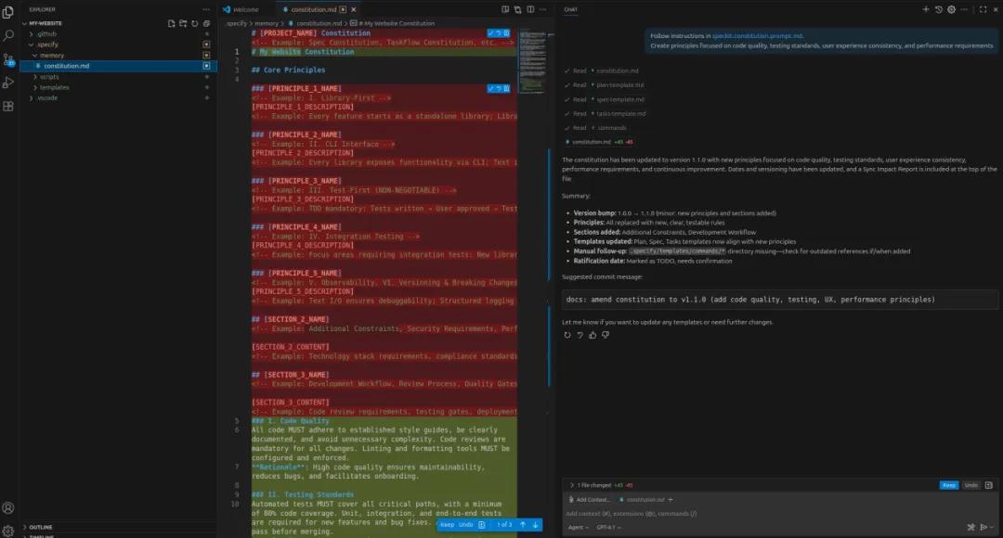Retry the chat response
The image size is (1003, 538).
(x=567, y=335)
